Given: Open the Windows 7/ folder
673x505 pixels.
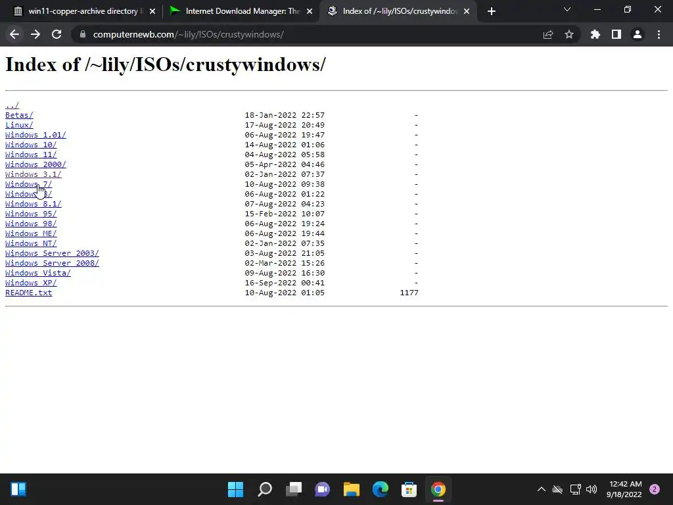Looking at the screenshot, I should click(28, 184).
